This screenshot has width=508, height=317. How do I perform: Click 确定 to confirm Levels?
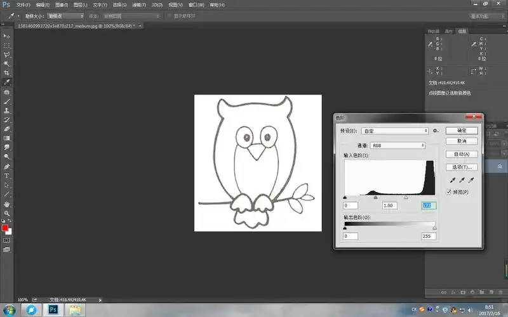[x=462, y=131]
